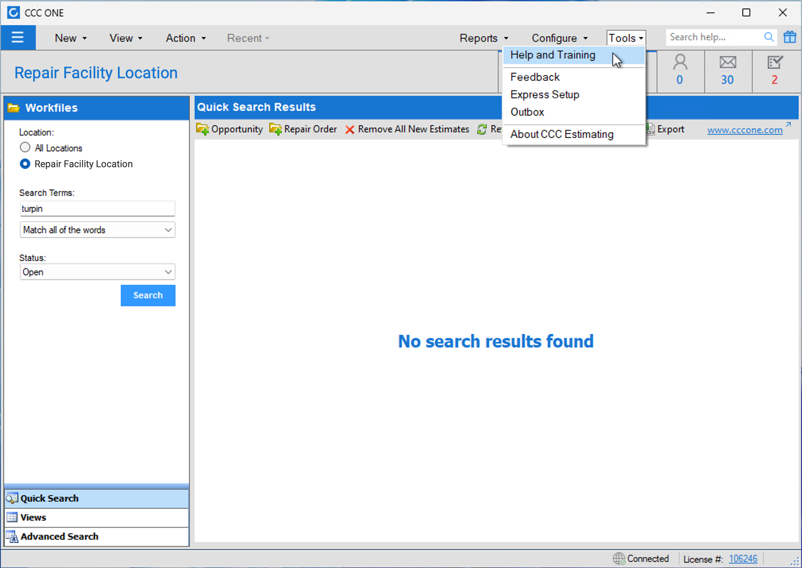
Task: Select the All Locations radio button
Action: click(x=25, y=147)
